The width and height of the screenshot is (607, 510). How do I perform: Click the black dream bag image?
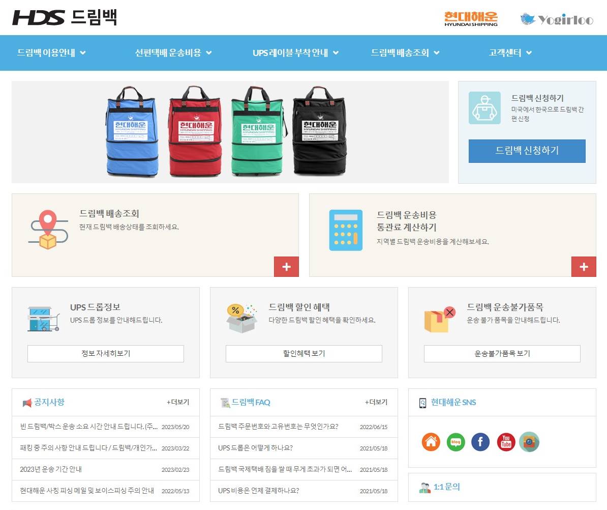click(x=319, y=131)
